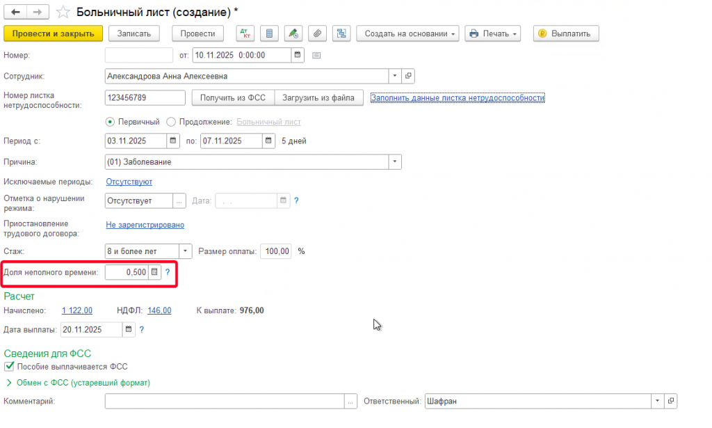Add document to favorites with star icon
712x428 pixels.
(x=63, y=13)
